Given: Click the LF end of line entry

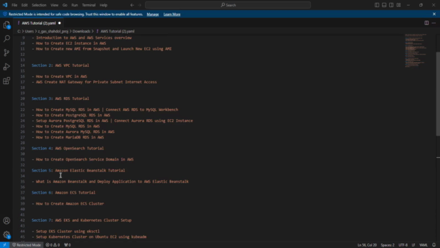Looking at the screenshot, I should pos(413,245).
